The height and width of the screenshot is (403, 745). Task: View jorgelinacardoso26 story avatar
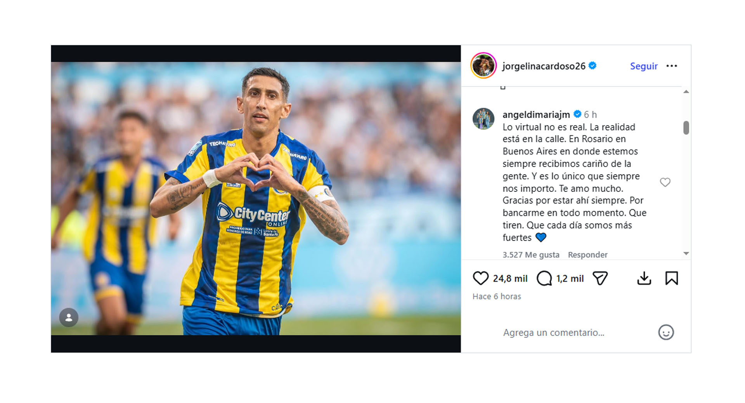point(483,65)
